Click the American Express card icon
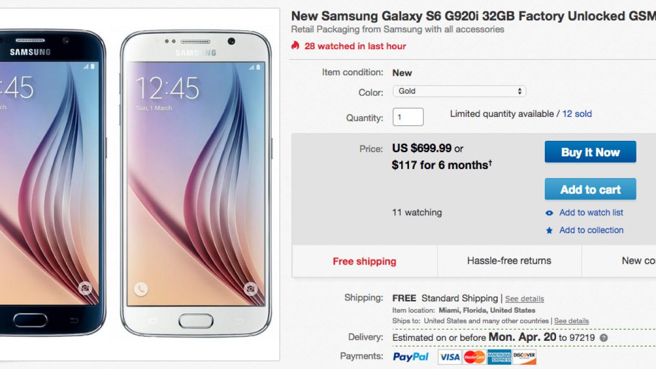 (x=500, y=357)
